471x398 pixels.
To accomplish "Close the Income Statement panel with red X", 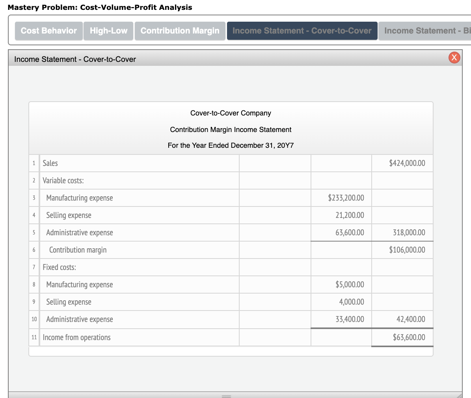I will click(454, 58).
